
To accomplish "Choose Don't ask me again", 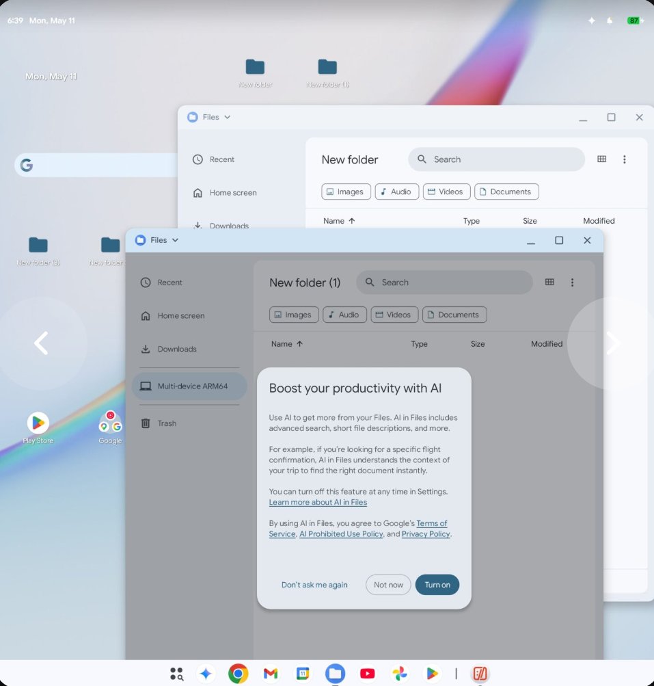I will 314,585.
